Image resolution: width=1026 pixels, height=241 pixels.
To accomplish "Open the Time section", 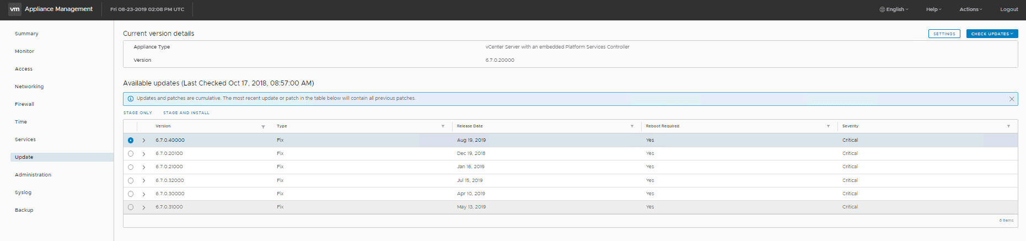I will coord(21,122).
